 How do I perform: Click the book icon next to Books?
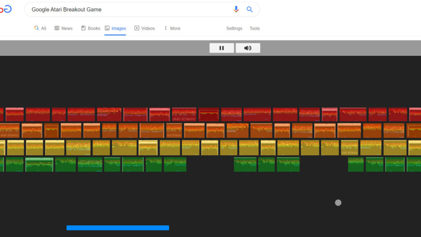tap(83, 28)
